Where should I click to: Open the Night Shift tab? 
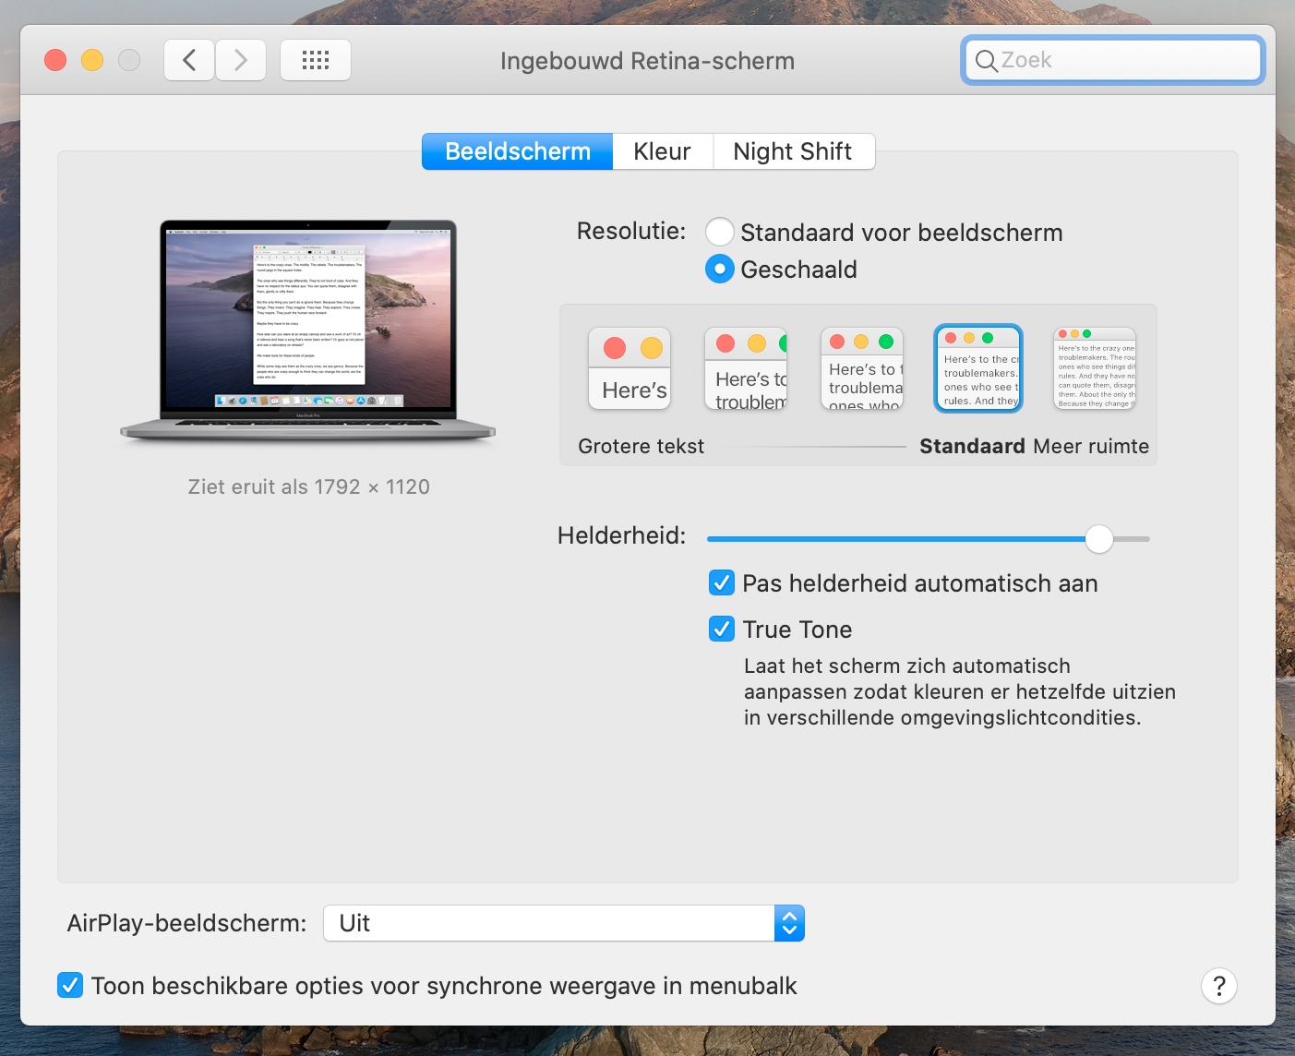(x=792, y=151)
